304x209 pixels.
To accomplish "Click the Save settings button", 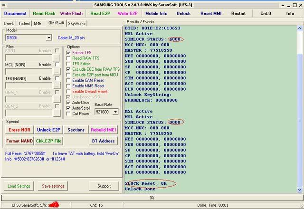I will (x=53, y=186).
